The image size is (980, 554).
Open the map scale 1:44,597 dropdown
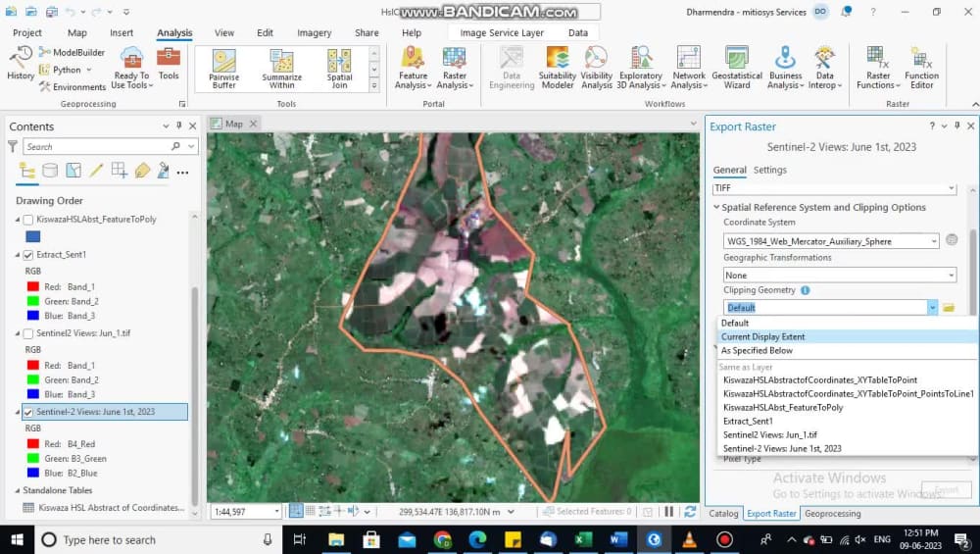click(277, 512)
